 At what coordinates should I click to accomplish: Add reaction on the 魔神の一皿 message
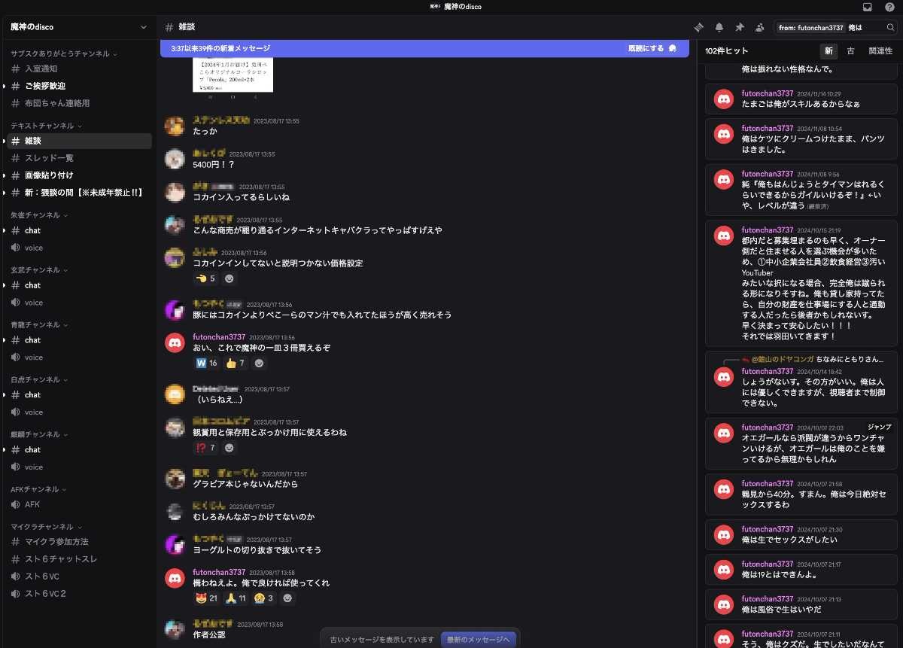click(x=259, y=364)
